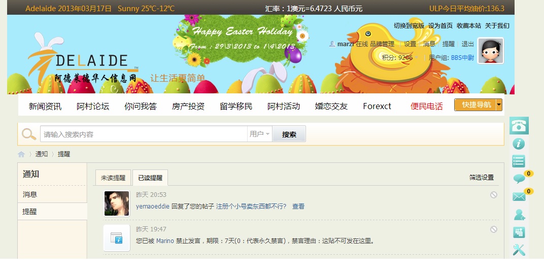Viewport: 544px width, 274px height.
Task: Expand the 快捷导航 dropdown arrow
Action: point(499,105)
